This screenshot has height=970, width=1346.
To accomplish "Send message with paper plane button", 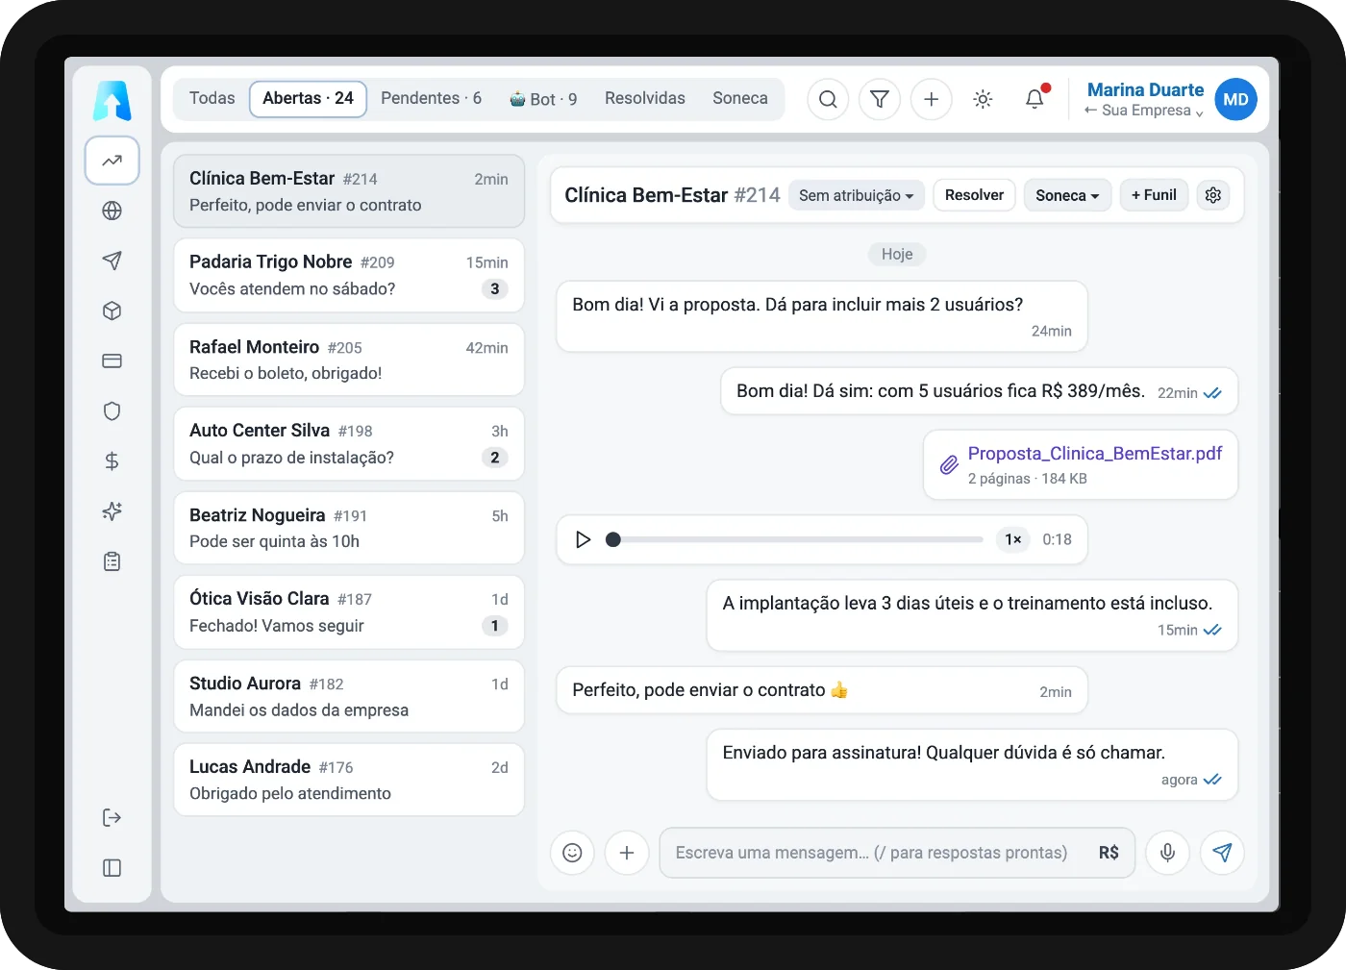I will pos(1222,853).
